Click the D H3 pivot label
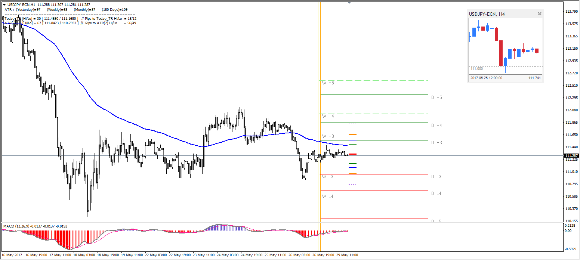The width and height of the screenshot is (580, 260). [x=436, y=143]
